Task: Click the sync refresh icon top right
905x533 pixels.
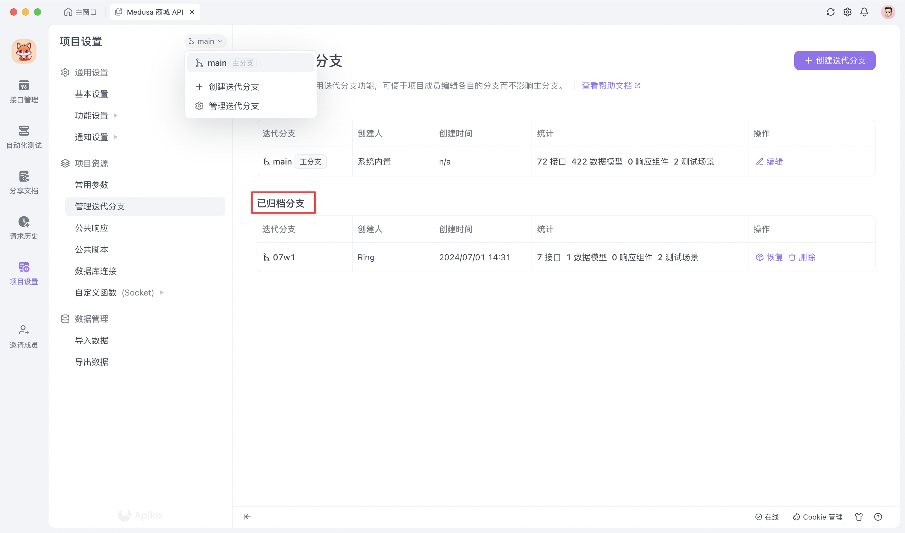Action: tap(830, 12)
